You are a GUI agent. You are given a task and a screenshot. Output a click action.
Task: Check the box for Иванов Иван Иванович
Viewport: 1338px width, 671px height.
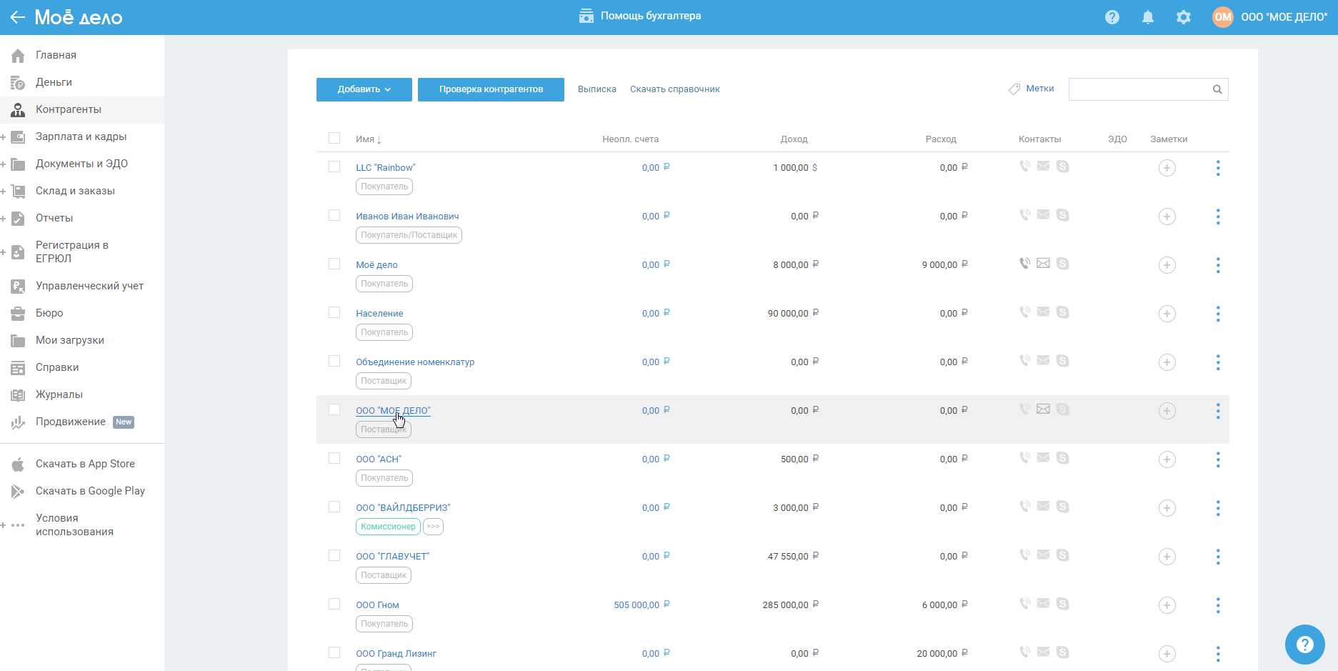click(x=334, y=215)
